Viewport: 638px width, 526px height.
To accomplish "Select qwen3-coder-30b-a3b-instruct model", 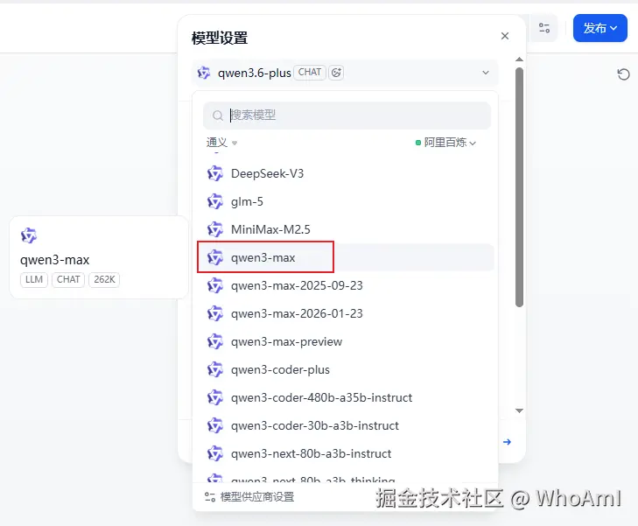I will tap(346, 426).
